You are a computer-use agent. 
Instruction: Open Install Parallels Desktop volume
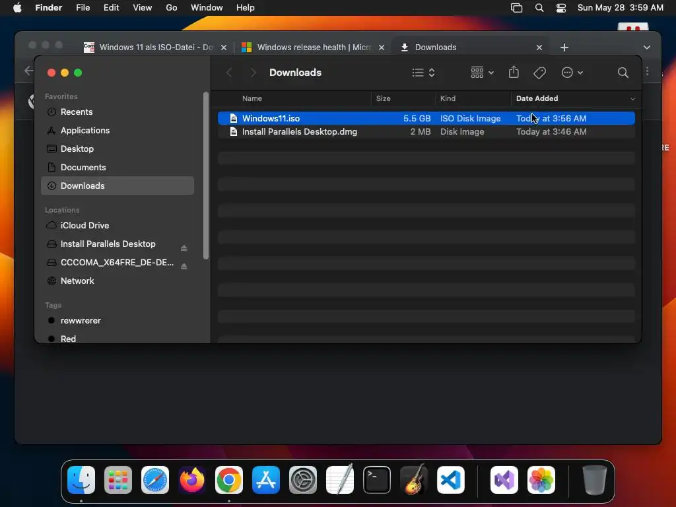tap(108, 244)
